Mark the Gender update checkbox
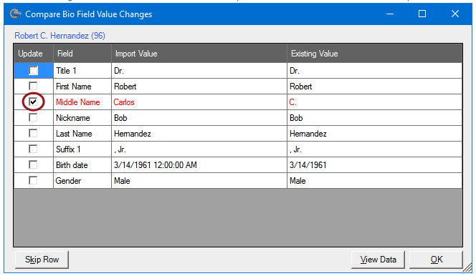The height and width of the screenshot is (276, 476). (33, 181)
